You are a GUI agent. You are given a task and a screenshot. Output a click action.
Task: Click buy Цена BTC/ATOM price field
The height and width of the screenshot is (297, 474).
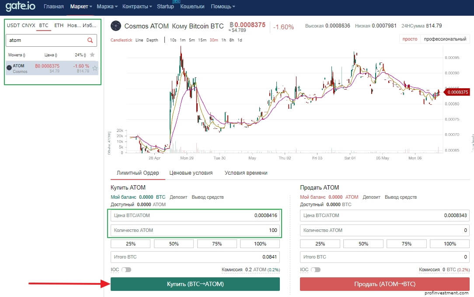[x=195, y=215]
